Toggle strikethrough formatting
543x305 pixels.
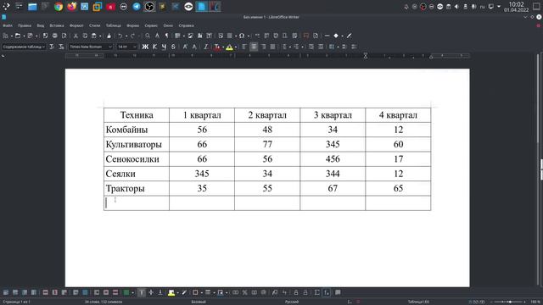pyautogui.click(x=173, y=47)
